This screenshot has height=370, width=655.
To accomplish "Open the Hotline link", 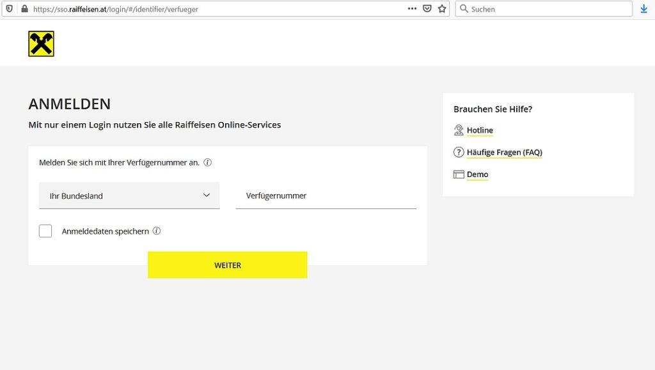I will click(x=480, y=130).
